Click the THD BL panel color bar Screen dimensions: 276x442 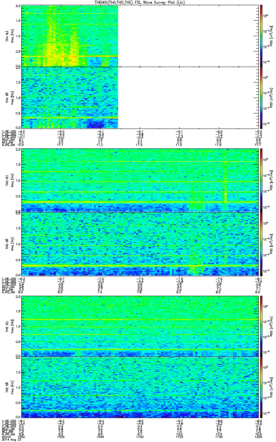tap(261, 180)
